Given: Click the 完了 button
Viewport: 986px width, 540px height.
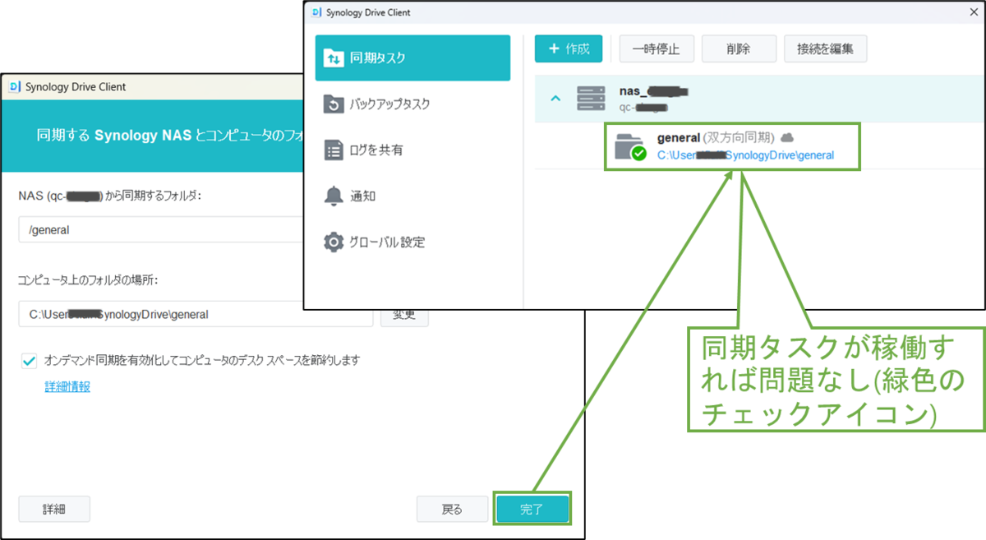Looking at the screenshot, I should point(532,510).
